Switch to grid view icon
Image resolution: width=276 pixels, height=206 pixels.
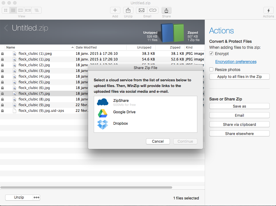pyautogui.click(x=6, y=10)
